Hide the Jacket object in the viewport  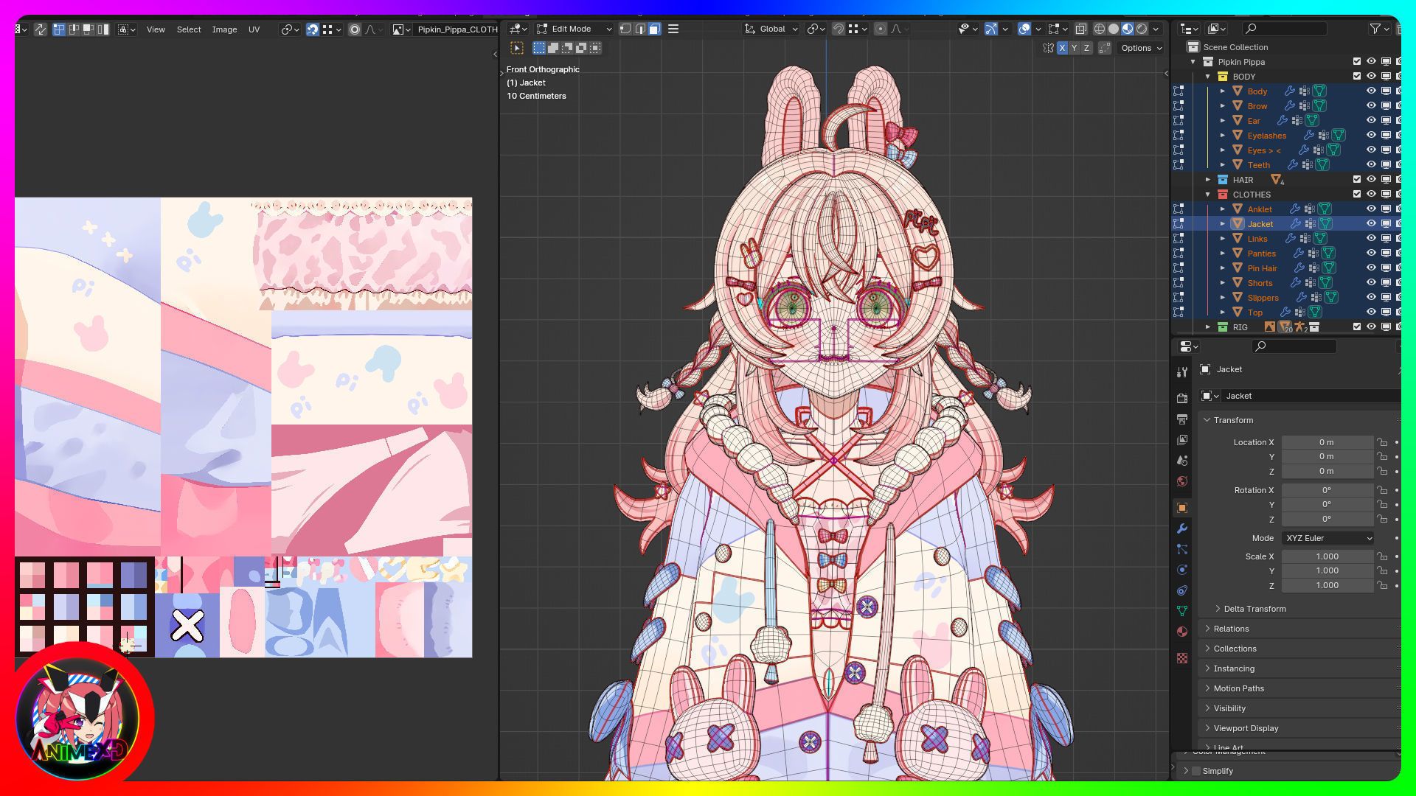pos(1371,223)
